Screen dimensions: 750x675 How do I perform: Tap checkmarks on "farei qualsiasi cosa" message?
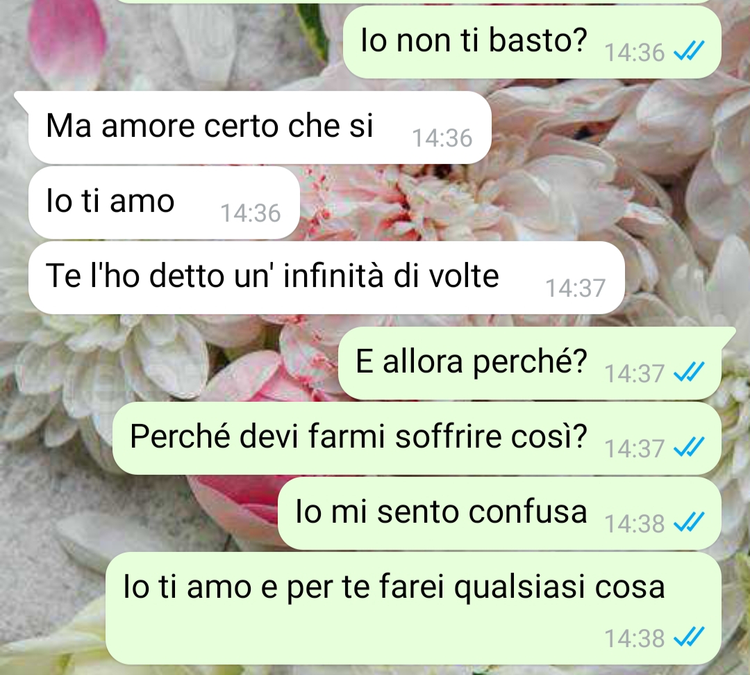tap(689, 637)
